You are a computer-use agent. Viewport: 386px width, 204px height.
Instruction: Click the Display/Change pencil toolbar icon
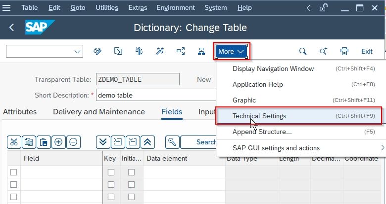pyautogui.click(x=97, y=51)
